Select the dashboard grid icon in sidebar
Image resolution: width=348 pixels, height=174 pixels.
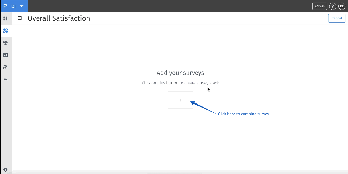coord(5,18)
